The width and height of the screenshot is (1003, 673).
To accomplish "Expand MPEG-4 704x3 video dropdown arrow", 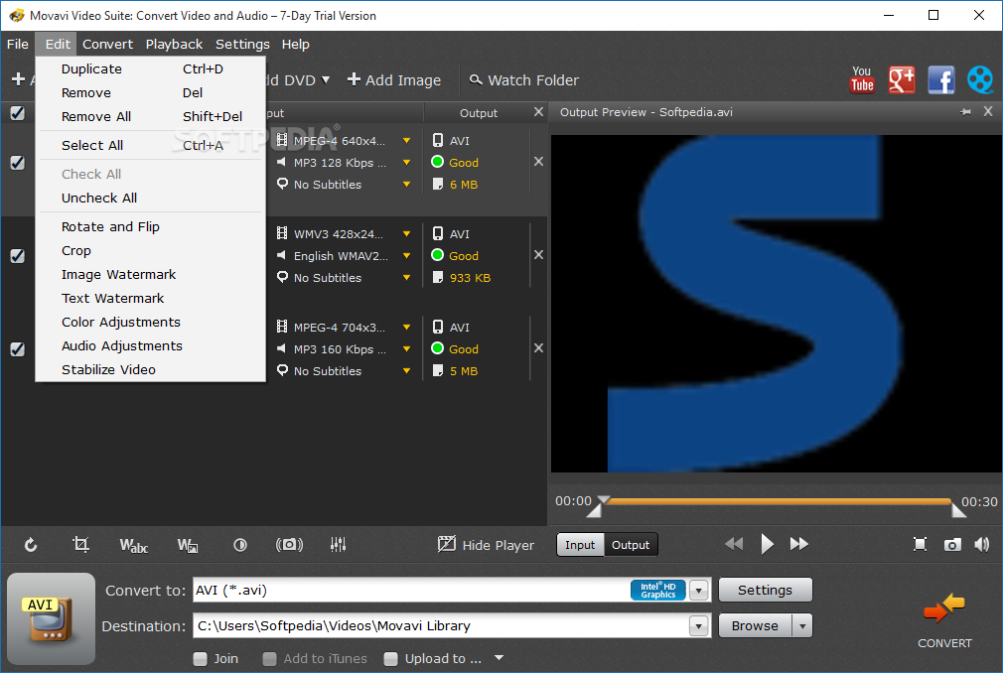I will [x=406, y=328].
